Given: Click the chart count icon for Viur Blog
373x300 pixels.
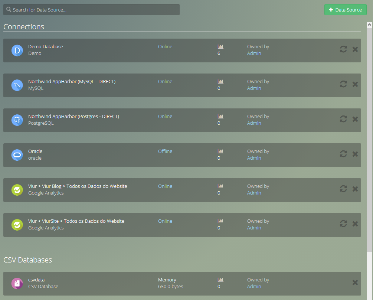Looking at the screenshot, I should pos(220,186).
